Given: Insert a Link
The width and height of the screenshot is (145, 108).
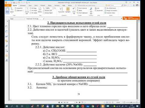Looking at the screenshot, I should (97, 8).
